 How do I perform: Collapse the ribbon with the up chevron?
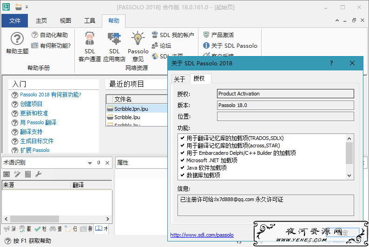pos(337,20)
